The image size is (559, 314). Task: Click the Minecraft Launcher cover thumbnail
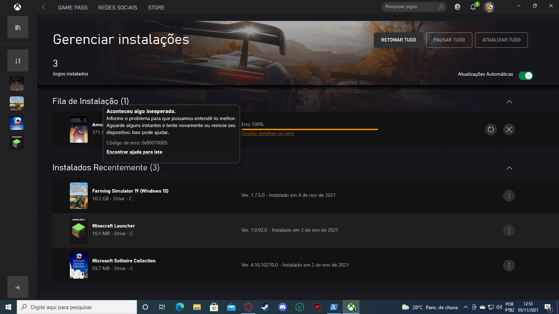[x=79, y=231]
